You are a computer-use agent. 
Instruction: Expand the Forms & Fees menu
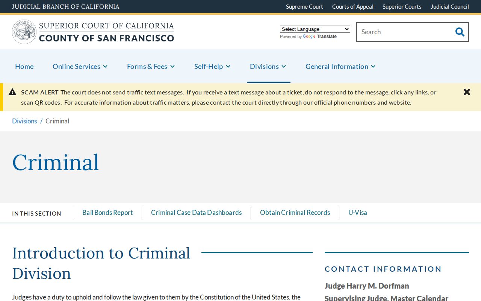coord(151,66)
